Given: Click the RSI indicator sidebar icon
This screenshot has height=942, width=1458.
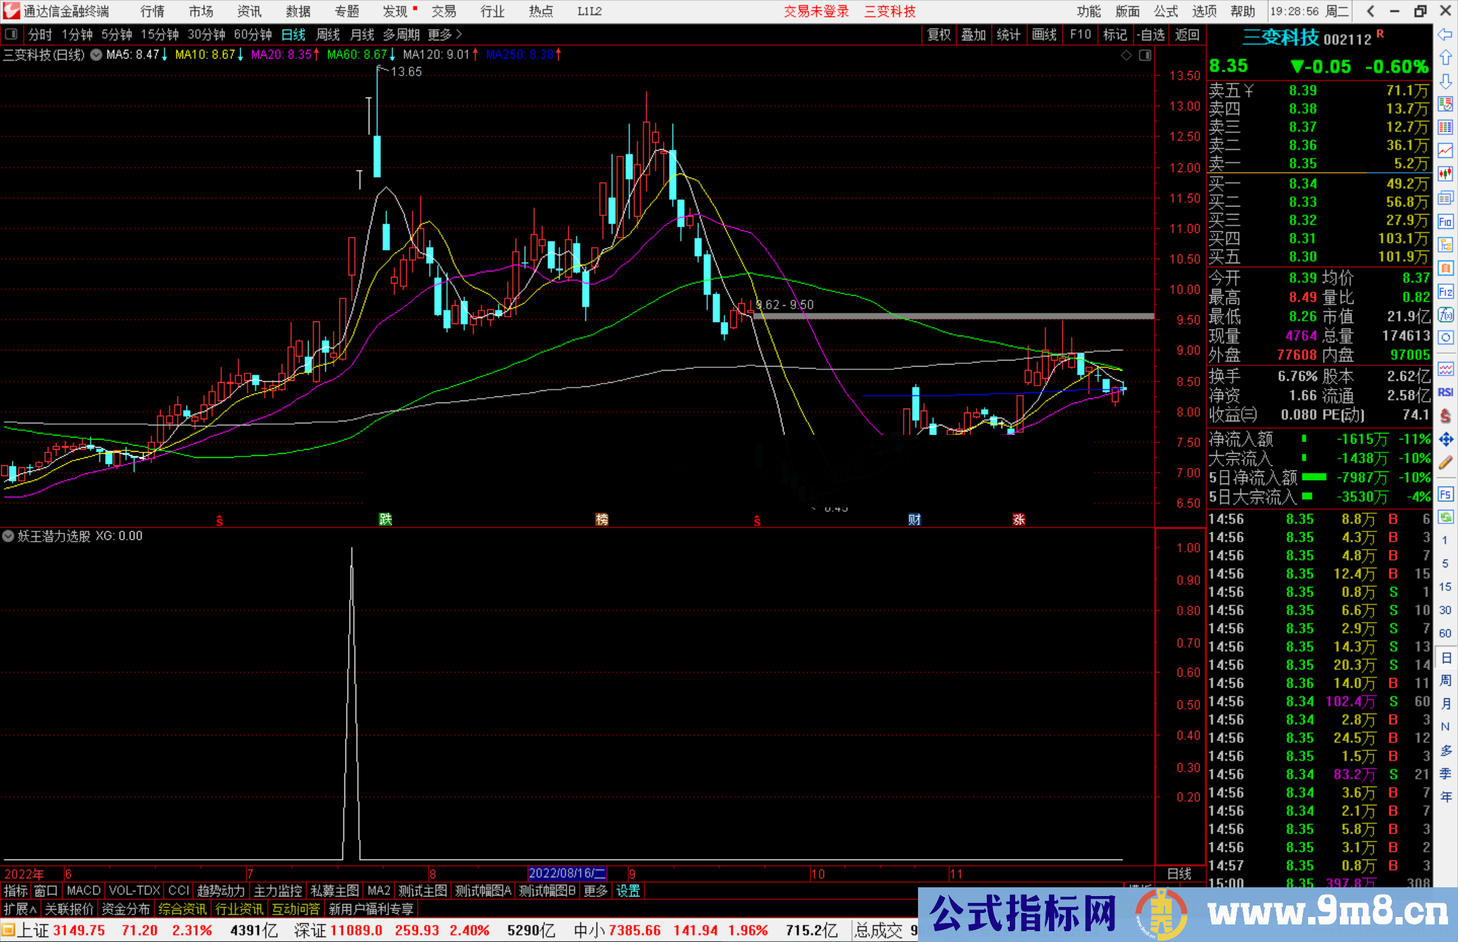Looking at the screenshot, I should 1445,392.
